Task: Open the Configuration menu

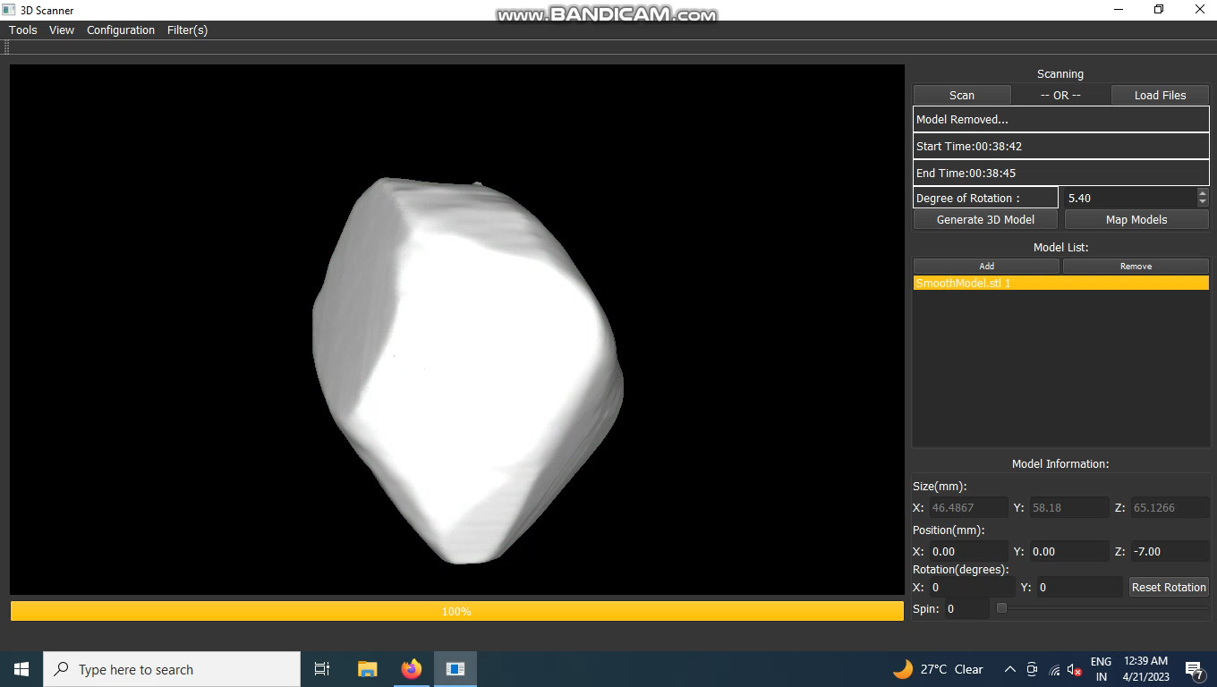Action: pos(121,30)
